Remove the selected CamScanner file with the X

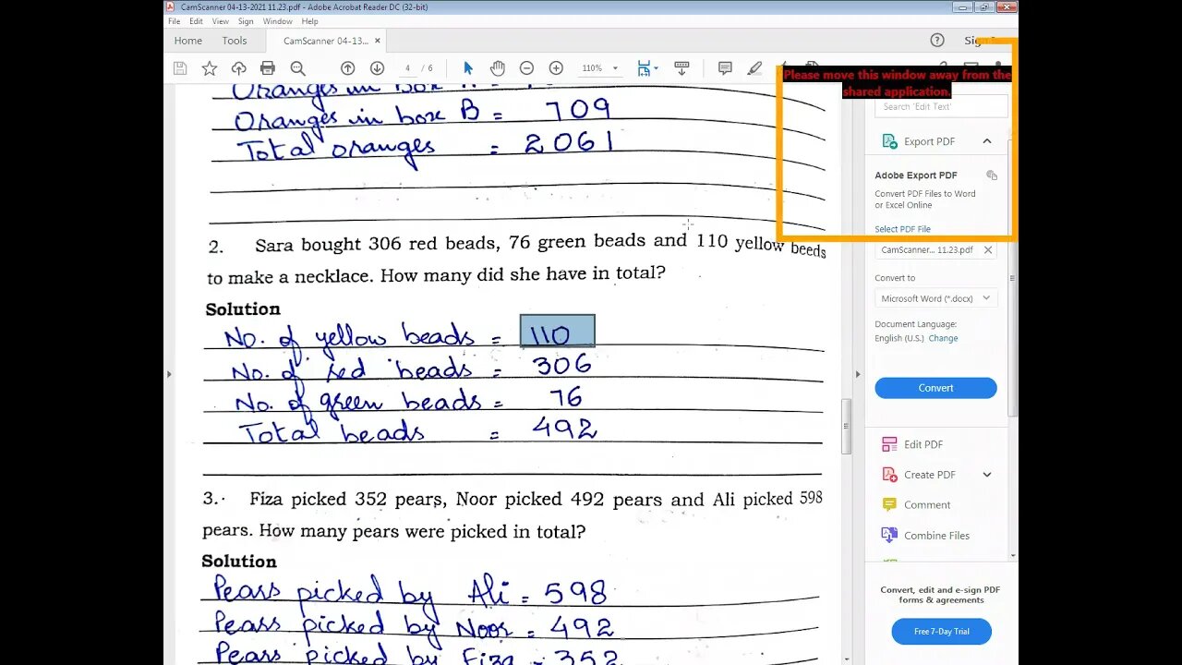tap(988, 250)
